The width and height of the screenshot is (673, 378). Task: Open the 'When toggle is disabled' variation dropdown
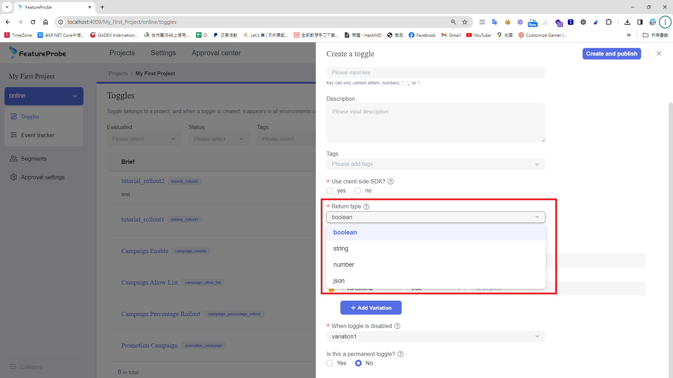tap(435, 336)
